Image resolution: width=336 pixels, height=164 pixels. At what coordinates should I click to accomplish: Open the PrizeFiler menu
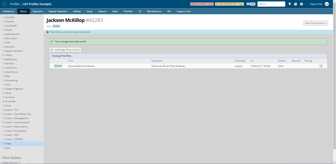(128, 12)
